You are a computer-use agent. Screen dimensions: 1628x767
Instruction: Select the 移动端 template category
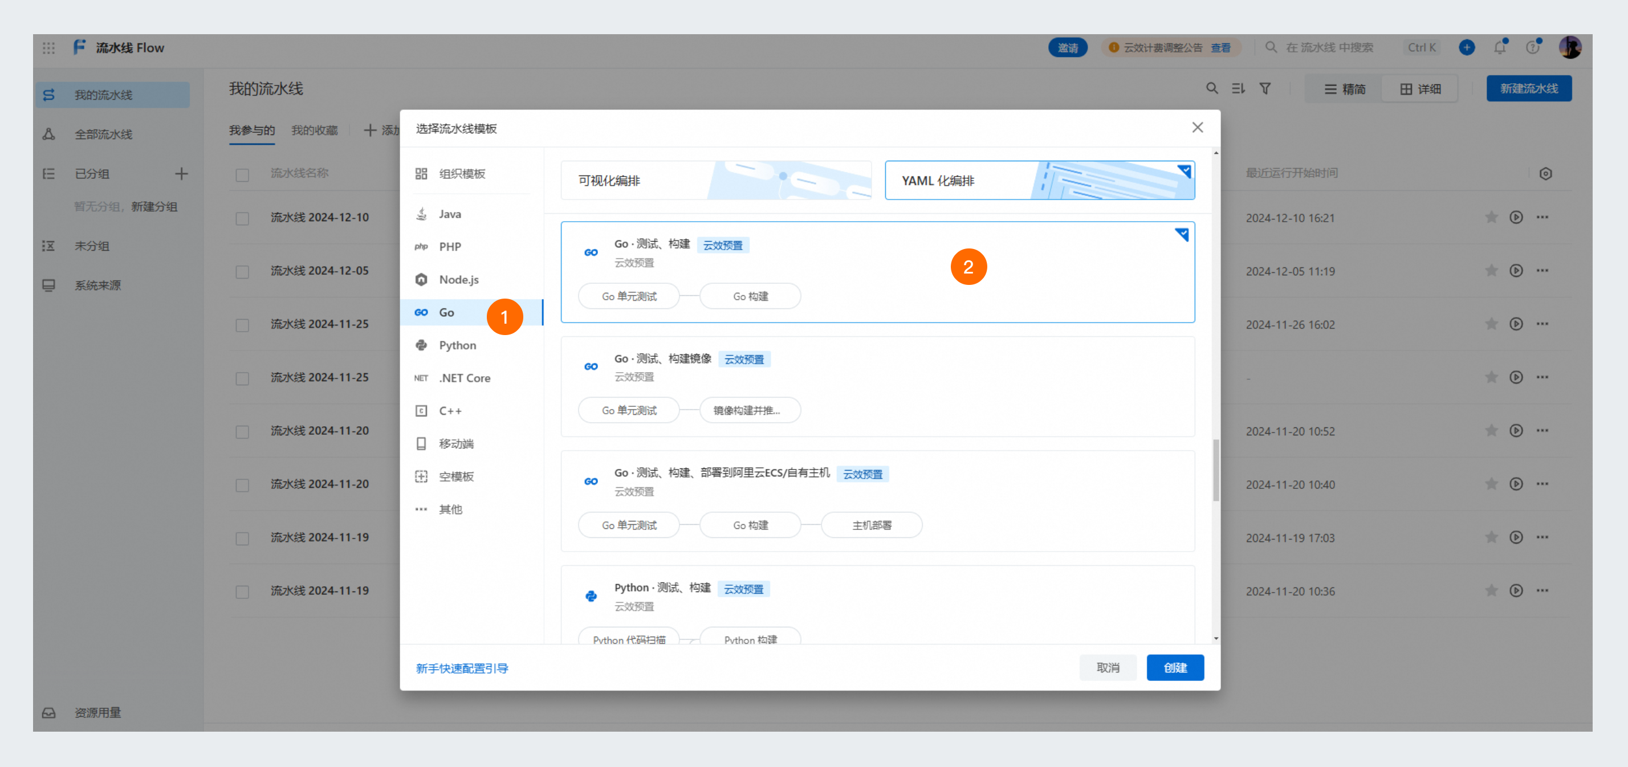coord(472,444)
